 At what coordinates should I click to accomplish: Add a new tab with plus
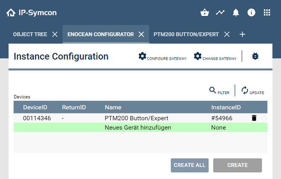click(242, 34)
